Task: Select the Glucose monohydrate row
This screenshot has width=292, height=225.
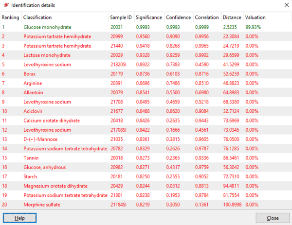Action: tap(146, 27)
